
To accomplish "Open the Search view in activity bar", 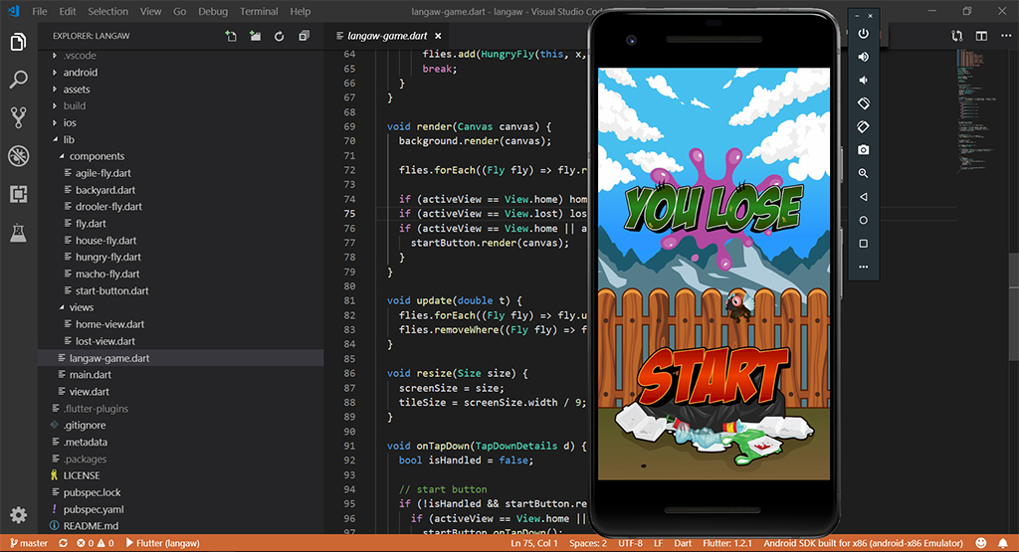I will (x=18, y=80).
